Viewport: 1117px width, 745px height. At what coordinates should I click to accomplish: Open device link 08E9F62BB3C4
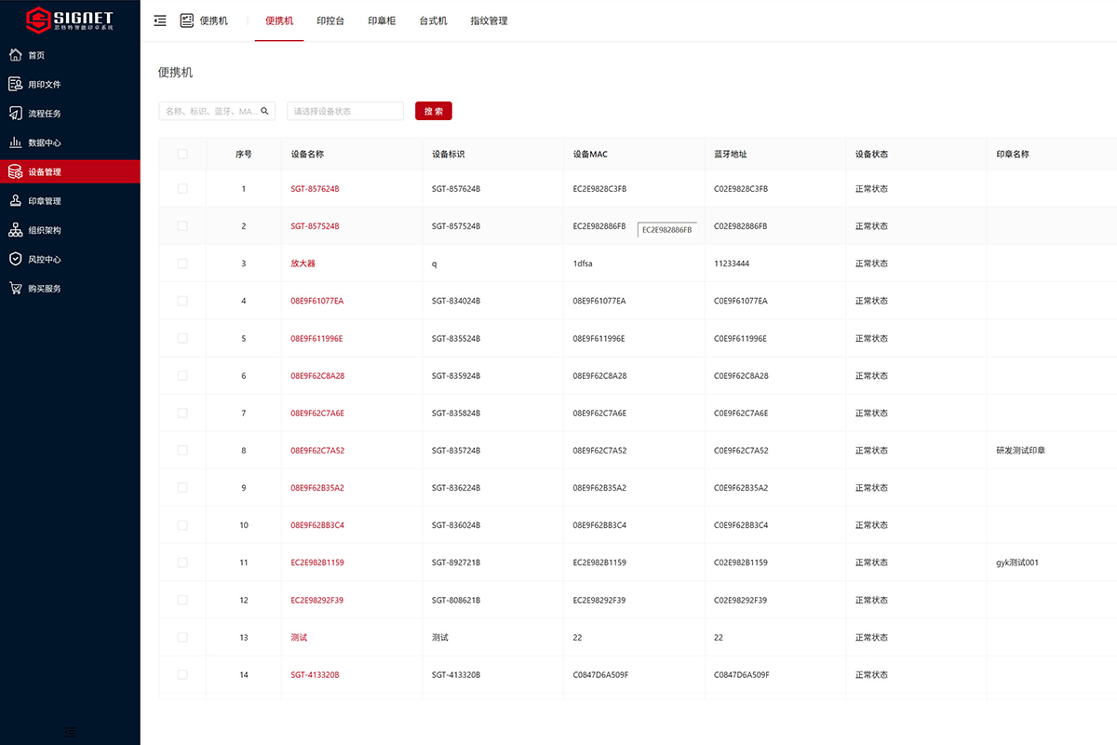(x=317, y=525)
